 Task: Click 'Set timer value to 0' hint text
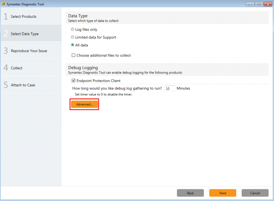[103, 94]
